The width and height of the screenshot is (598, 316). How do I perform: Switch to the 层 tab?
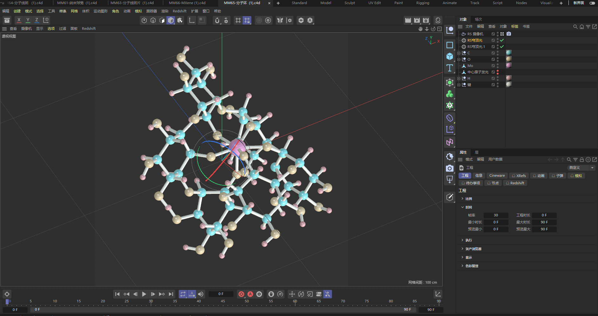476,152
